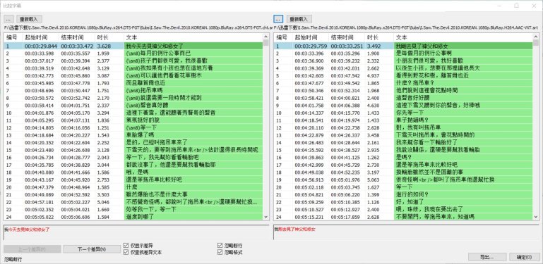Screen dimensions: 543x264
Task: Select left row with text 而且離首爾也近
Action: (x=133, y=83)
